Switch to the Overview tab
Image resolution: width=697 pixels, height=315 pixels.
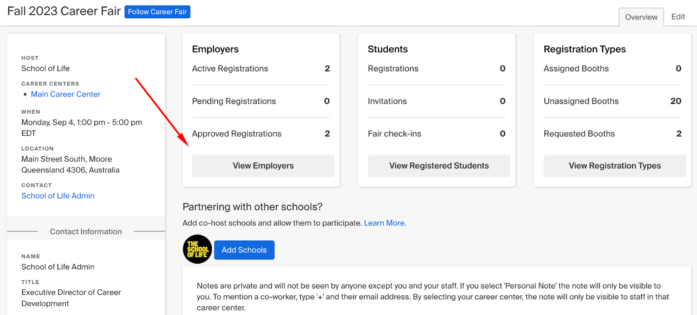coord(641,17)
